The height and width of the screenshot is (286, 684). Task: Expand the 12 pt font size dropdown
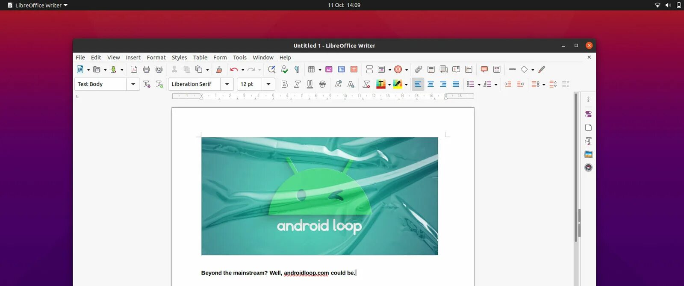tap(268, 84)
